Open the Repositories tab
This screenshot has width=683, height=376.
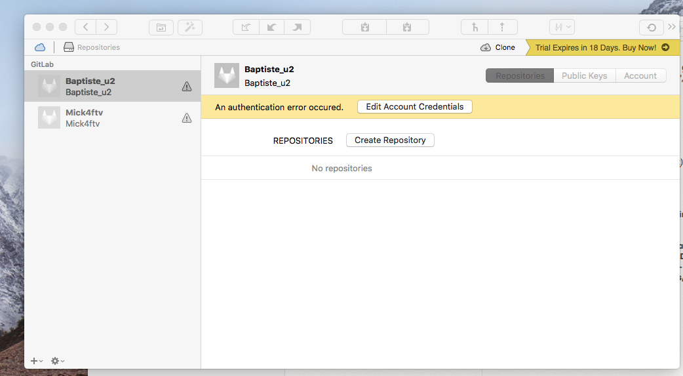[520, 76]
